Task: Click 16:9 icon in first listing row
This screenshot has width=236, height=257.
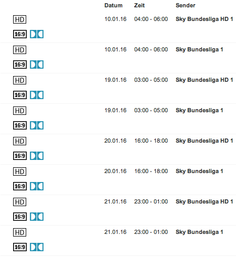Action: point(20,34)
